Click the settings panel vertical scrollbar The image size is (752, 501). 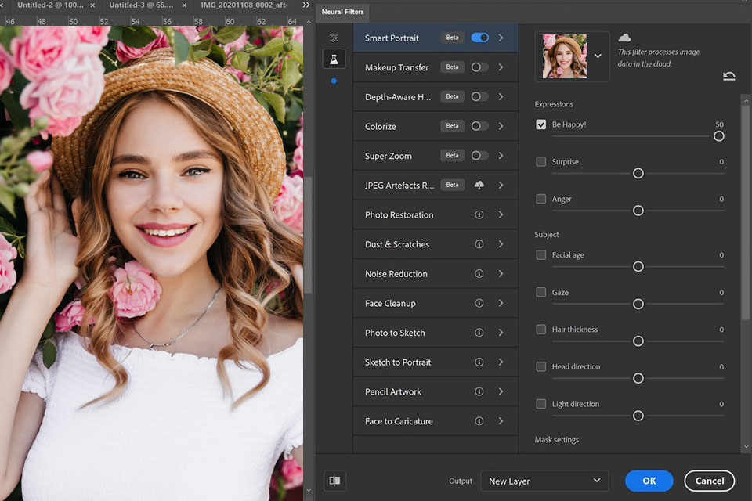[745, 213]
